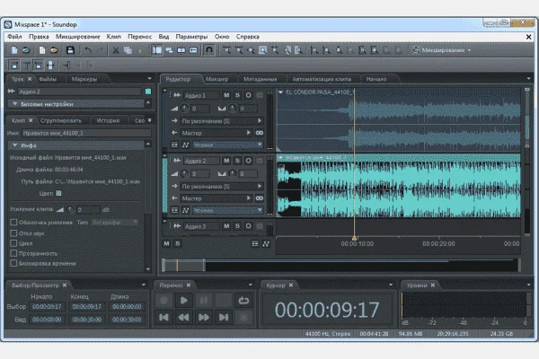Open the Клип menu
539x359 pixels.
(x=113, y=37)
